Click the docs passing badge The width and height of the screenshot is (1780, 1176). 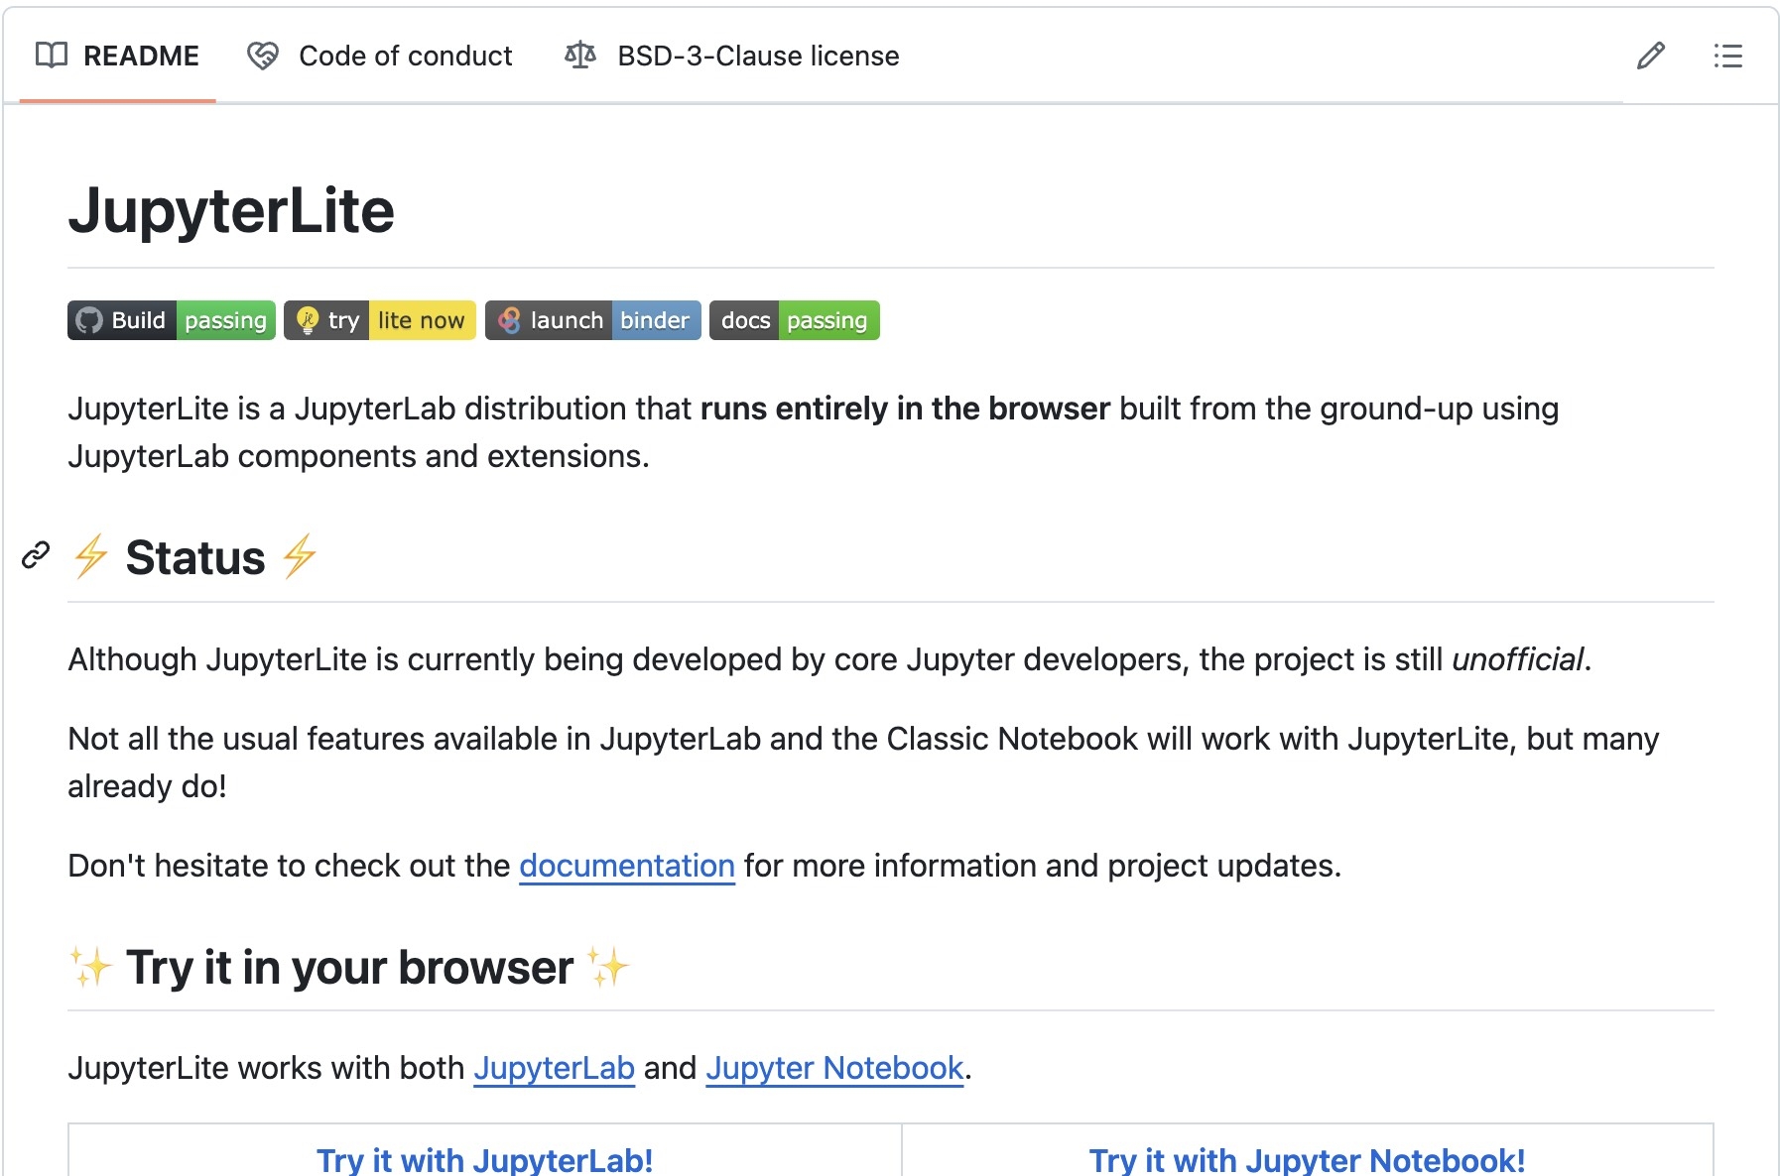point(795,320)
